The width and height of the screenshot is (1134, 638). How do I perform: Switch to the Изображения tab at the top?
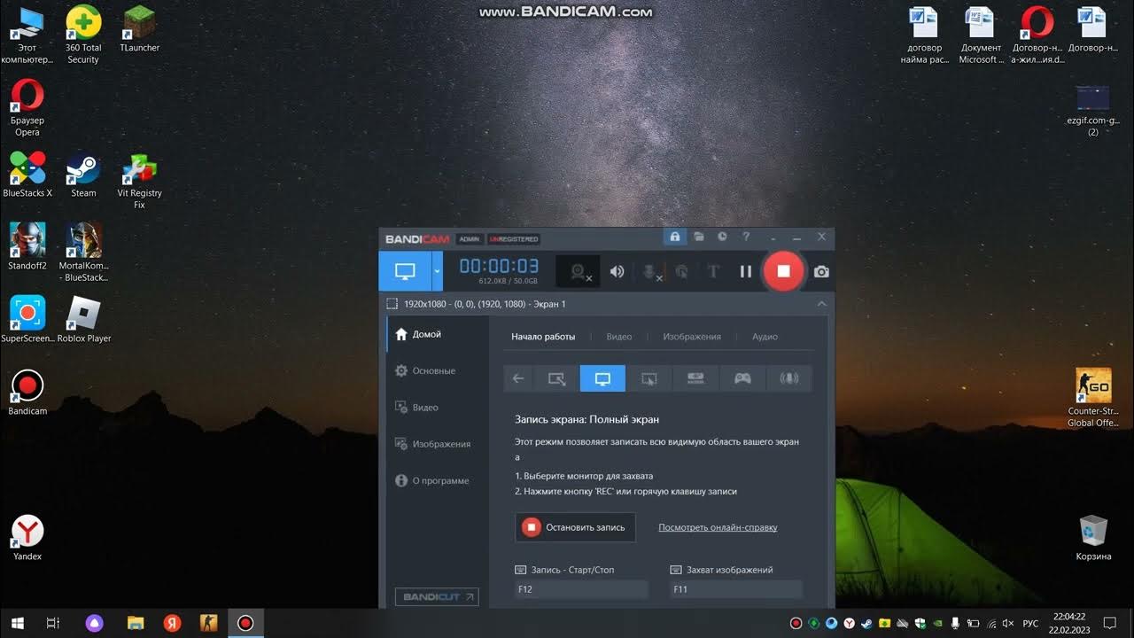coord(692,337)
